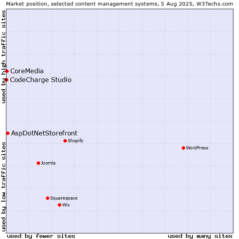Click the CoreMedia red data point
This screenshot has width=239, height=239.
tap(7, 71)
